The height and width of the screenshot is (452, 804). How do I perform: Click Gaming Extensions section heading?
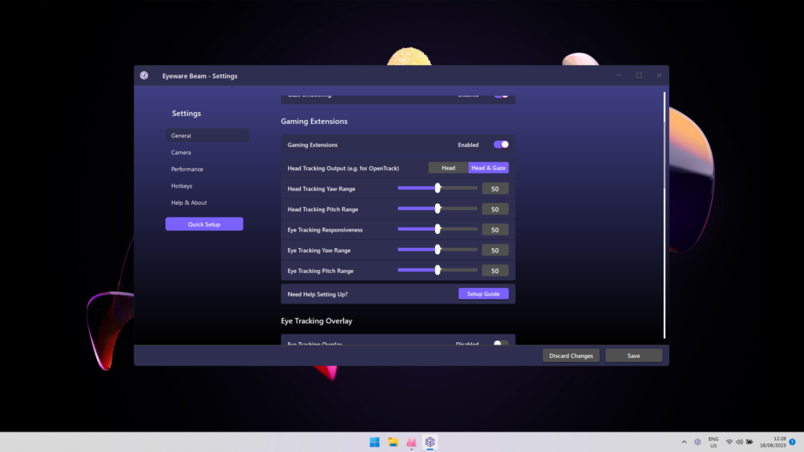[x=314, y=122]
